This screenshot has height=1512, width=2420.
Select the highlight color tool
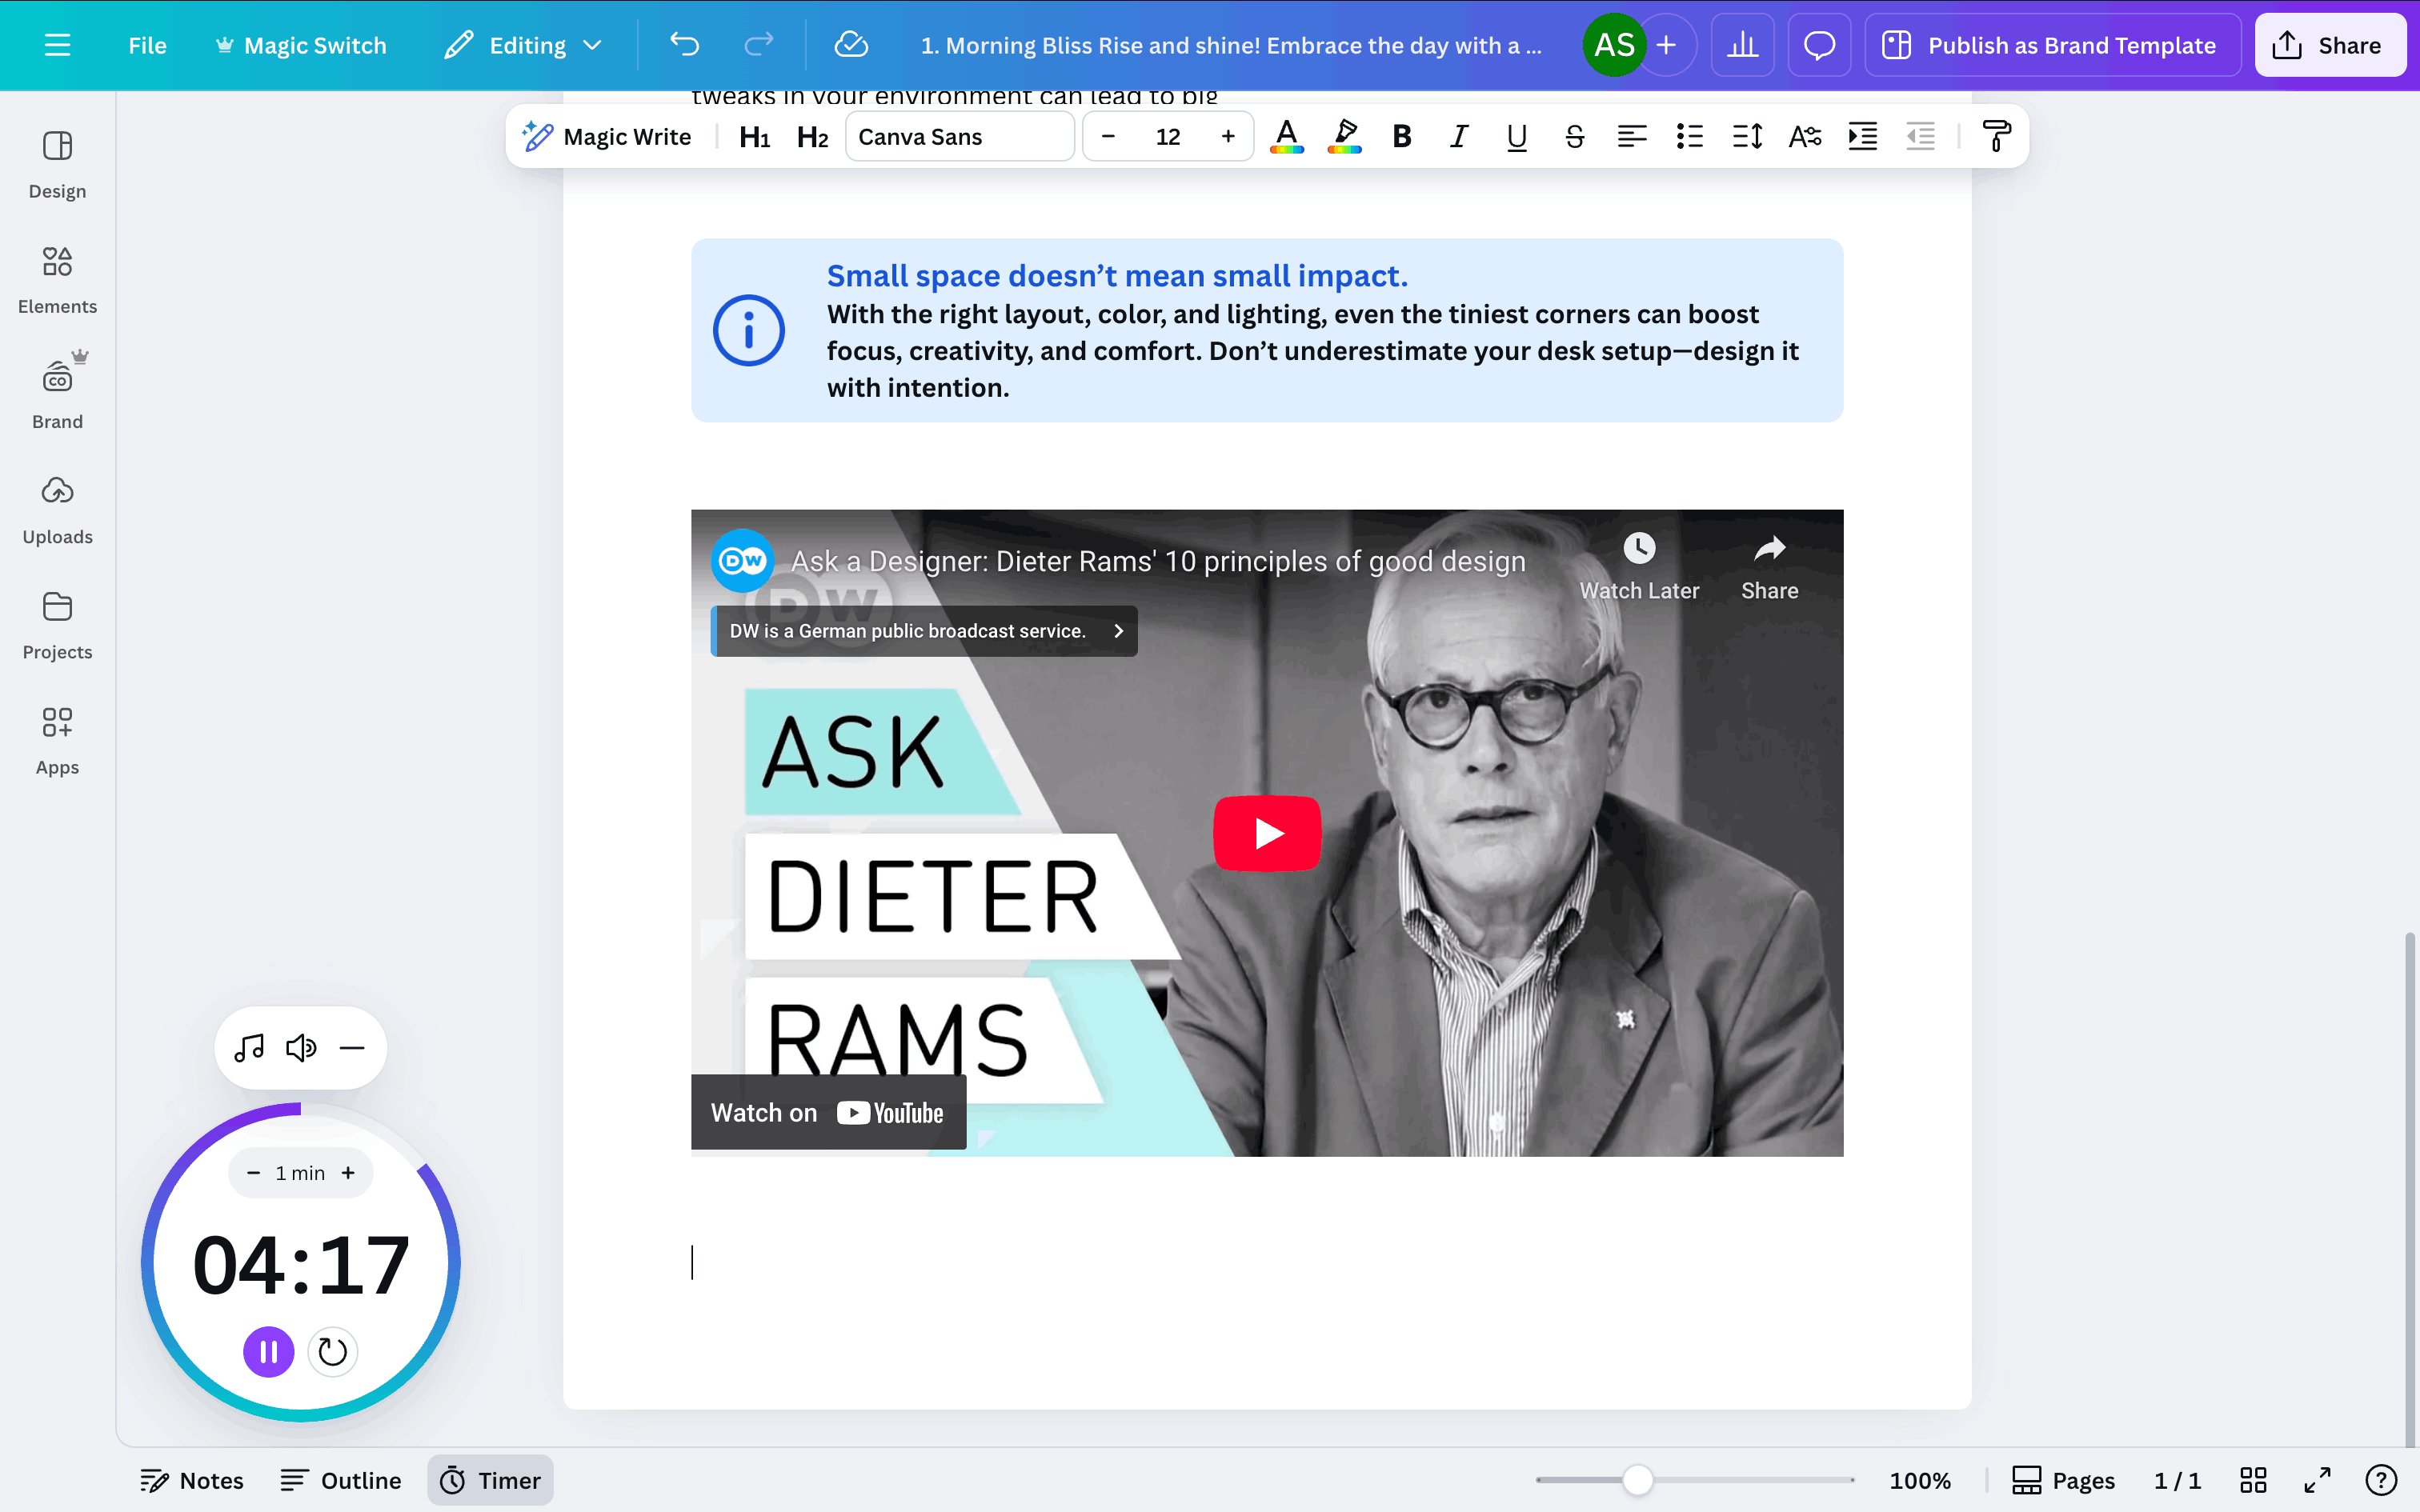(x=1344, y=137)
